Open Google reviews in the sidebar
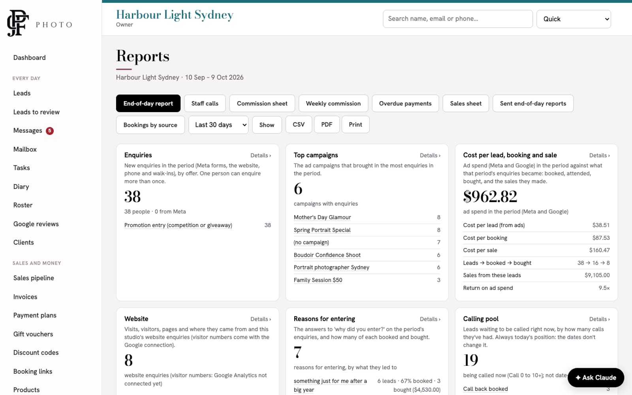 pos(36,224)
